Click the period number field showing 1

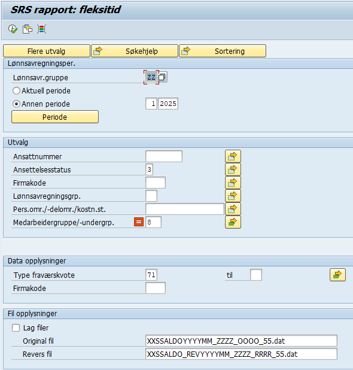[x=151, y=104]
